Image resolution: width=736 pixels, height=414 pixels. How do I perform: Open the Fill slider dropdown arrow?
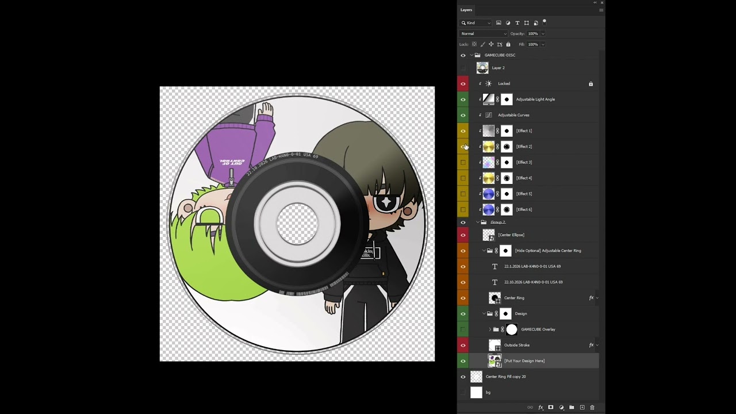[543, 44]
